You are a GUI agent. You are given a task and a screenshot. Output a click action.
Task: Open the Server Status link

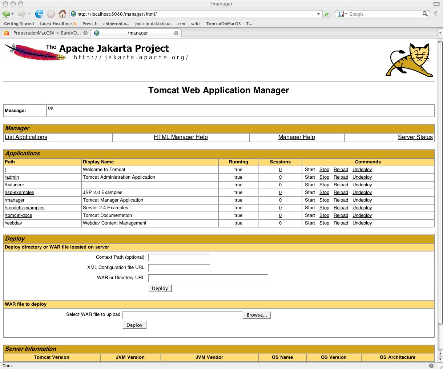tap(415, 137)
